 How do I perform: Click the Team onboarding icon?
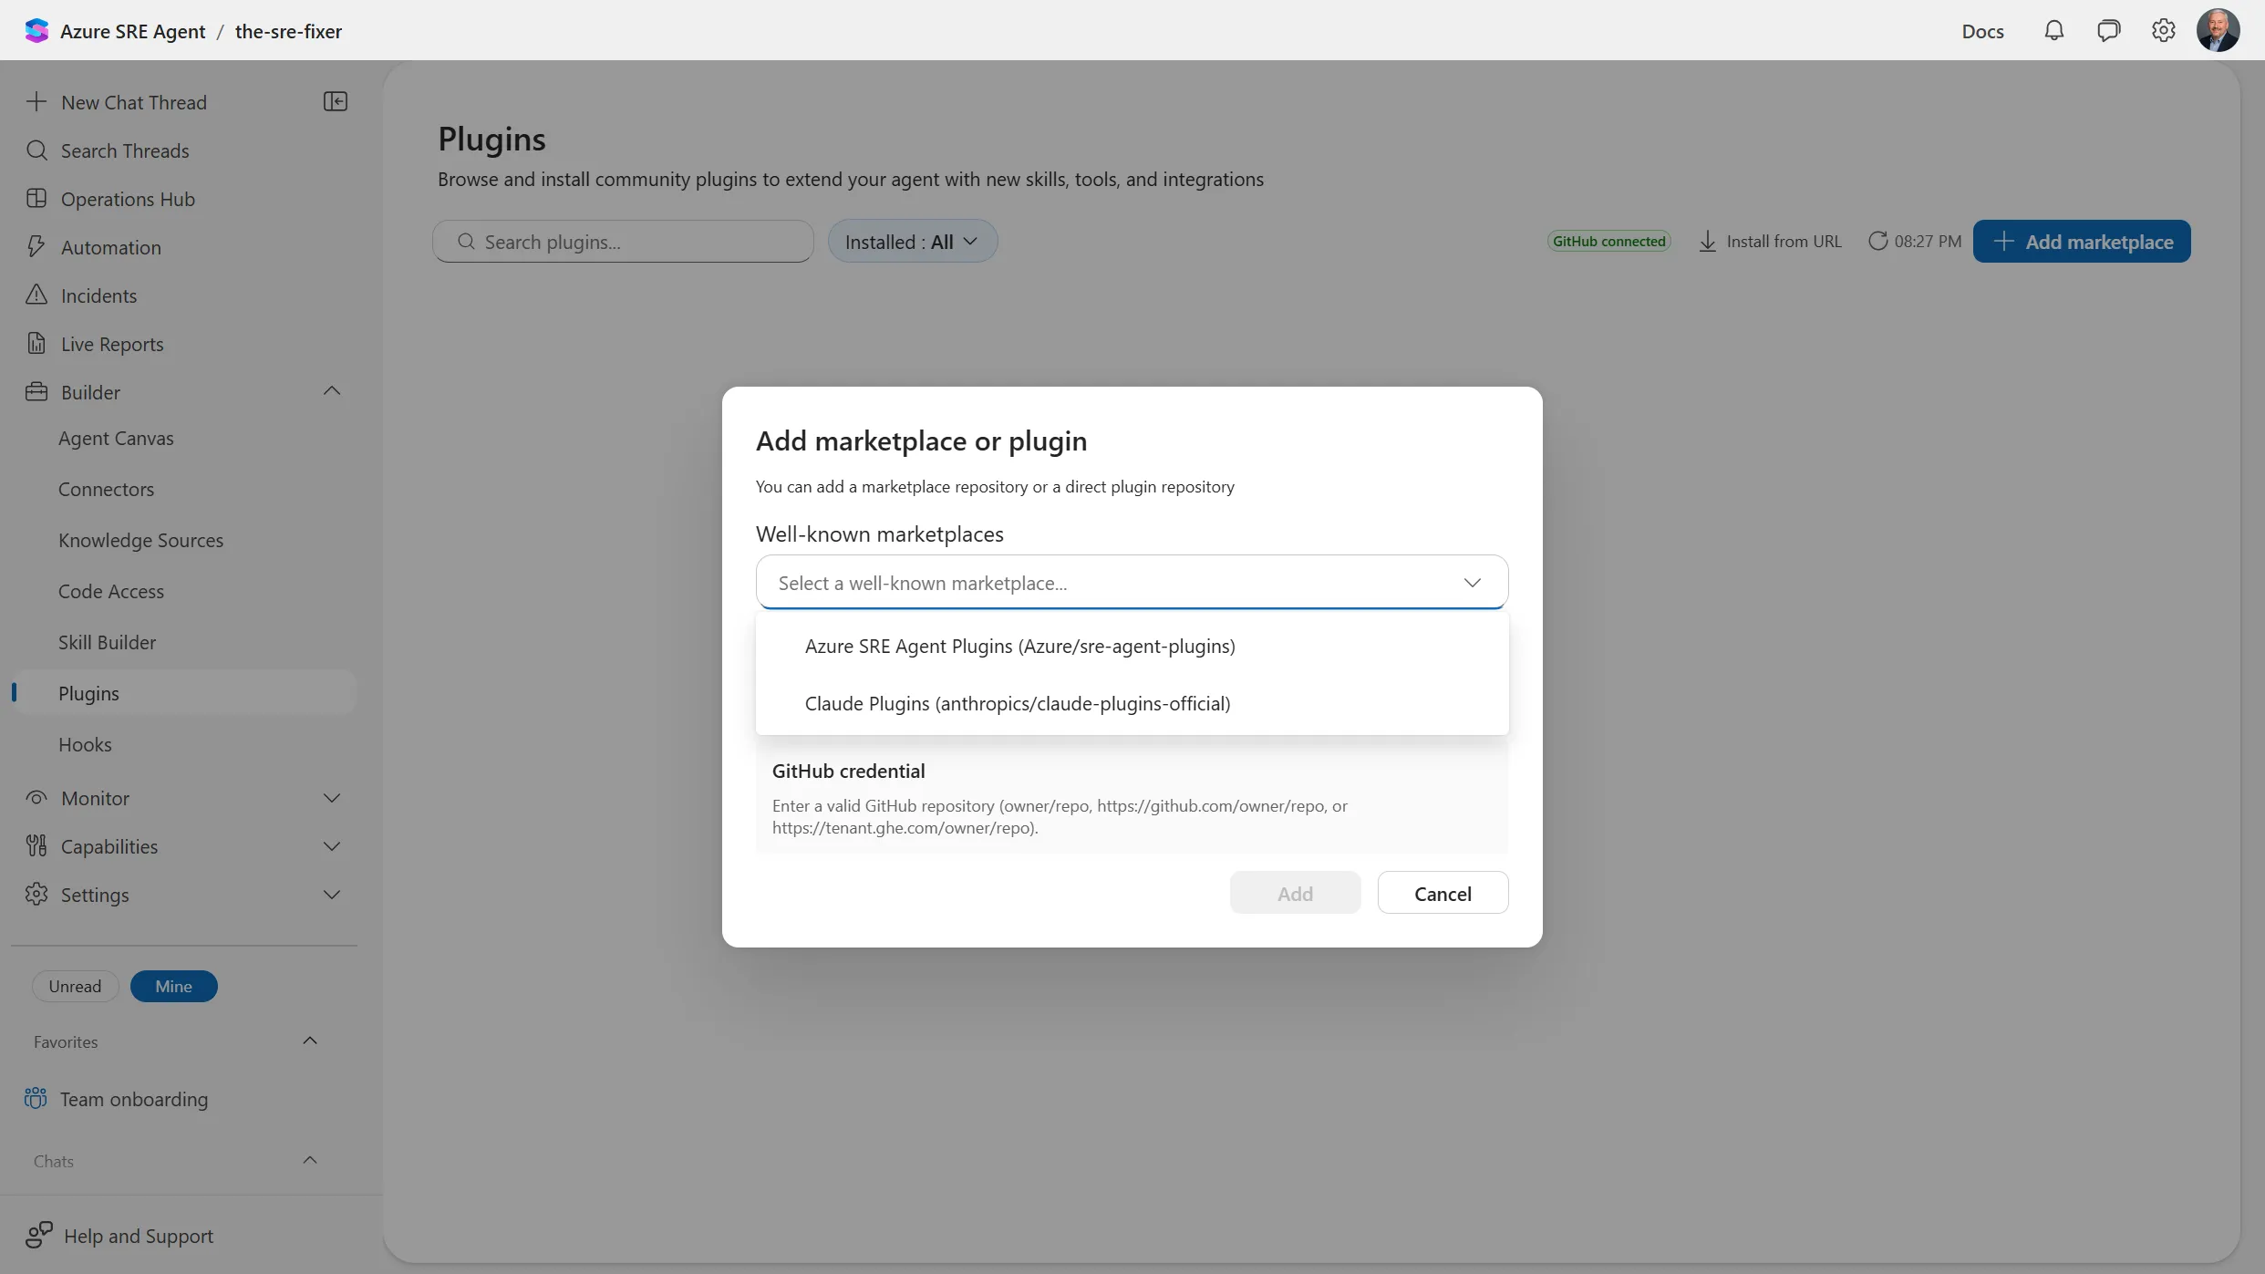pyautogui.click(x=36, y=1098)
